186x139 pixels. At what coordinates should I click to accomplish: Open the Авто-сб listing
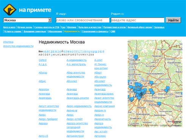(43, 136)
